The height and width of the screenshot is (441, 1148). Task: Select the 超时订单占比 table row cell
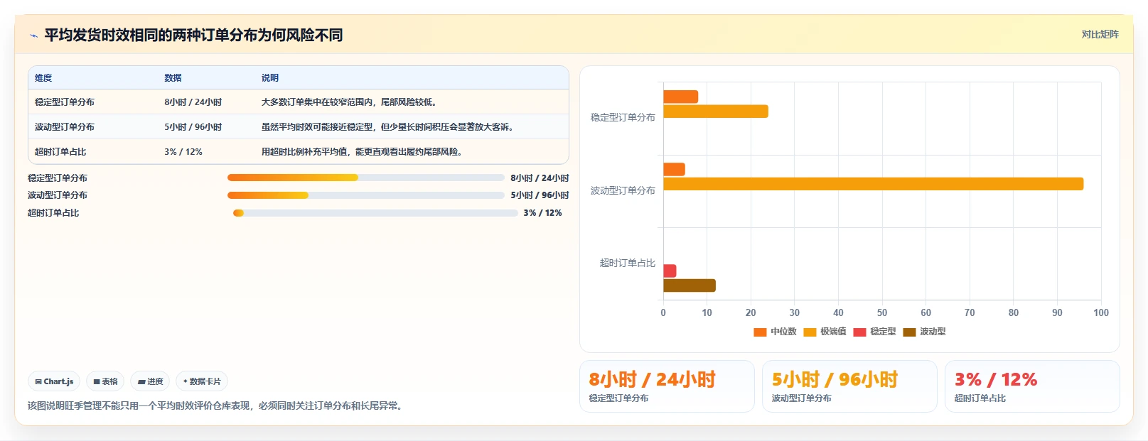coord(60,152)
